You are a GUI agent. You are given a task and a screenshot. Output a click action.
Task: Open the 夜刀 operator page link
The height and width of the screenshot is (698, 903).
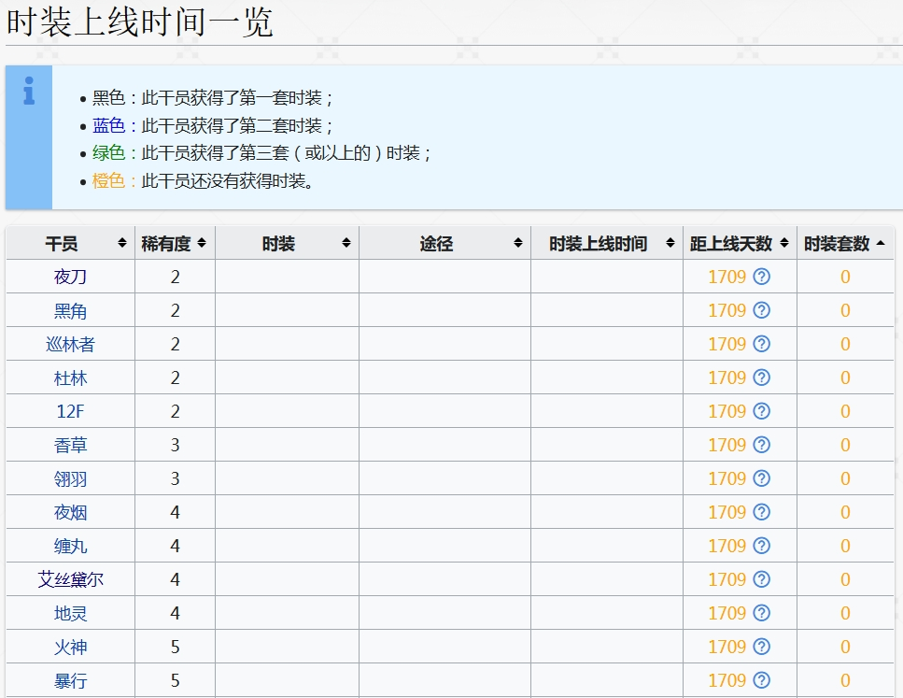point(69,277)
